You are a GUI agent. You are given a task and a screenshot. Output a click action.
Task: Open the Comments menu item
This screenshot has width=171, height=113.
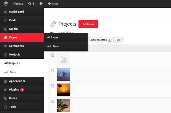click(22, 46)
